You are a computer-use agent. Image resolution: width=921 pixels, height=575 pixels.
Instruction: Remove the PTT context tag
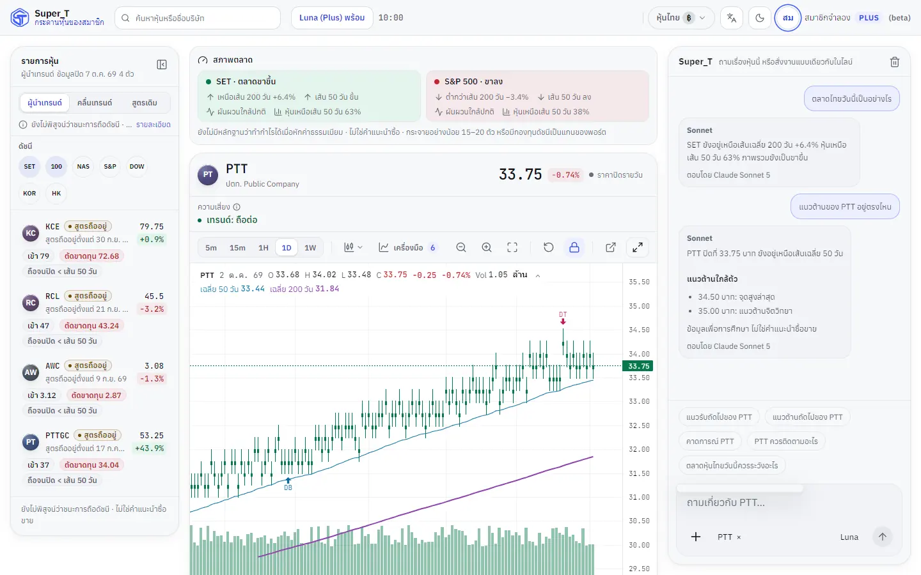pos(739,537)
